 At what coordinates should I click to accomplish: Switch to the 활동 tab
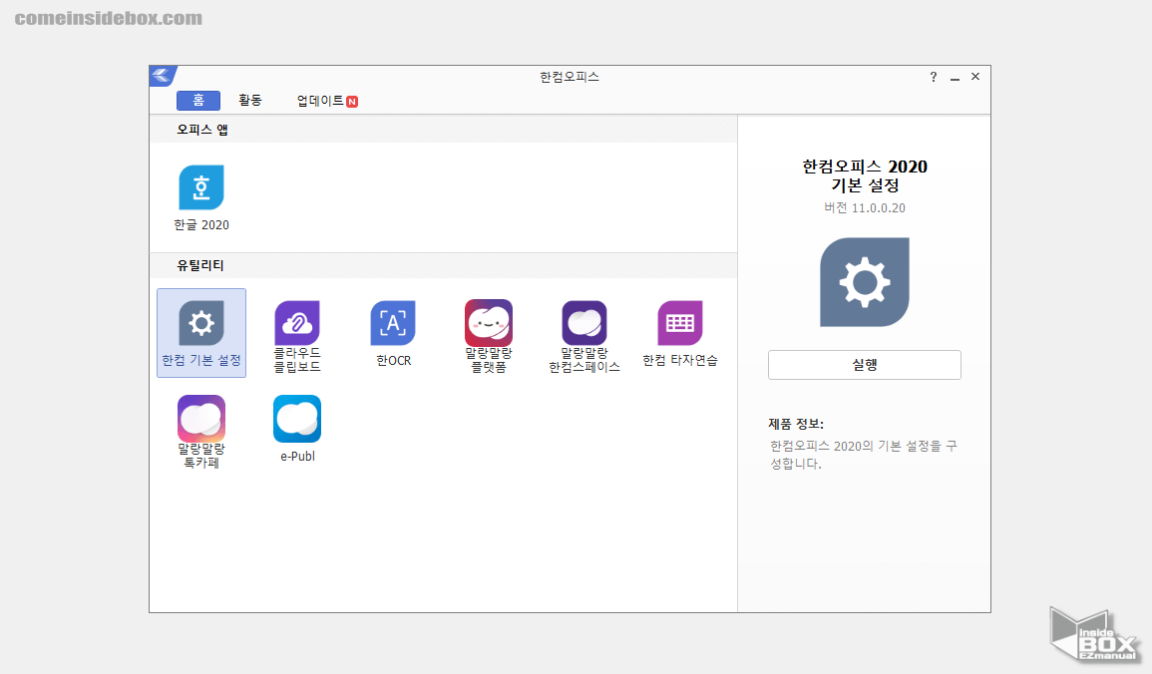click(x=249, y=101)
